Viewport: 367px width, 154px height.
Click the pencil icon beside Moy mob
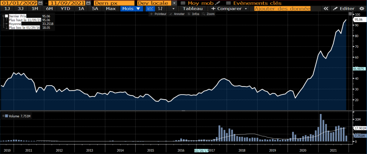(x=218, y=3)
